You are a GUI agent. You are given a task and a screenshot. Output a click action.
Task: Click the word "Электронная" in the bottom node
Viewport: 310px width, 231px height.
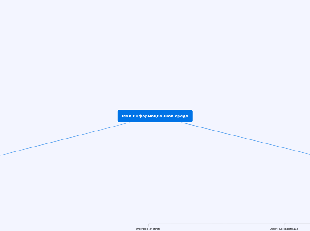(143, 229)
